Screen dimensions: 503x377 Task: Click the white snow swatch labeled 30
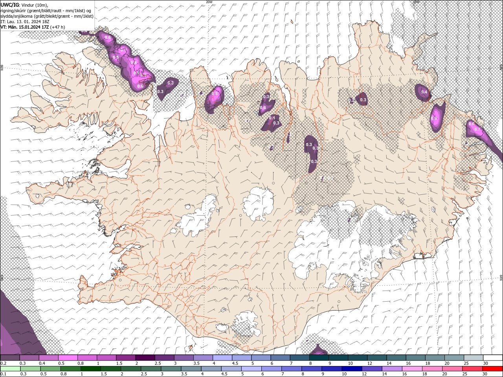(x=493, y=358)
